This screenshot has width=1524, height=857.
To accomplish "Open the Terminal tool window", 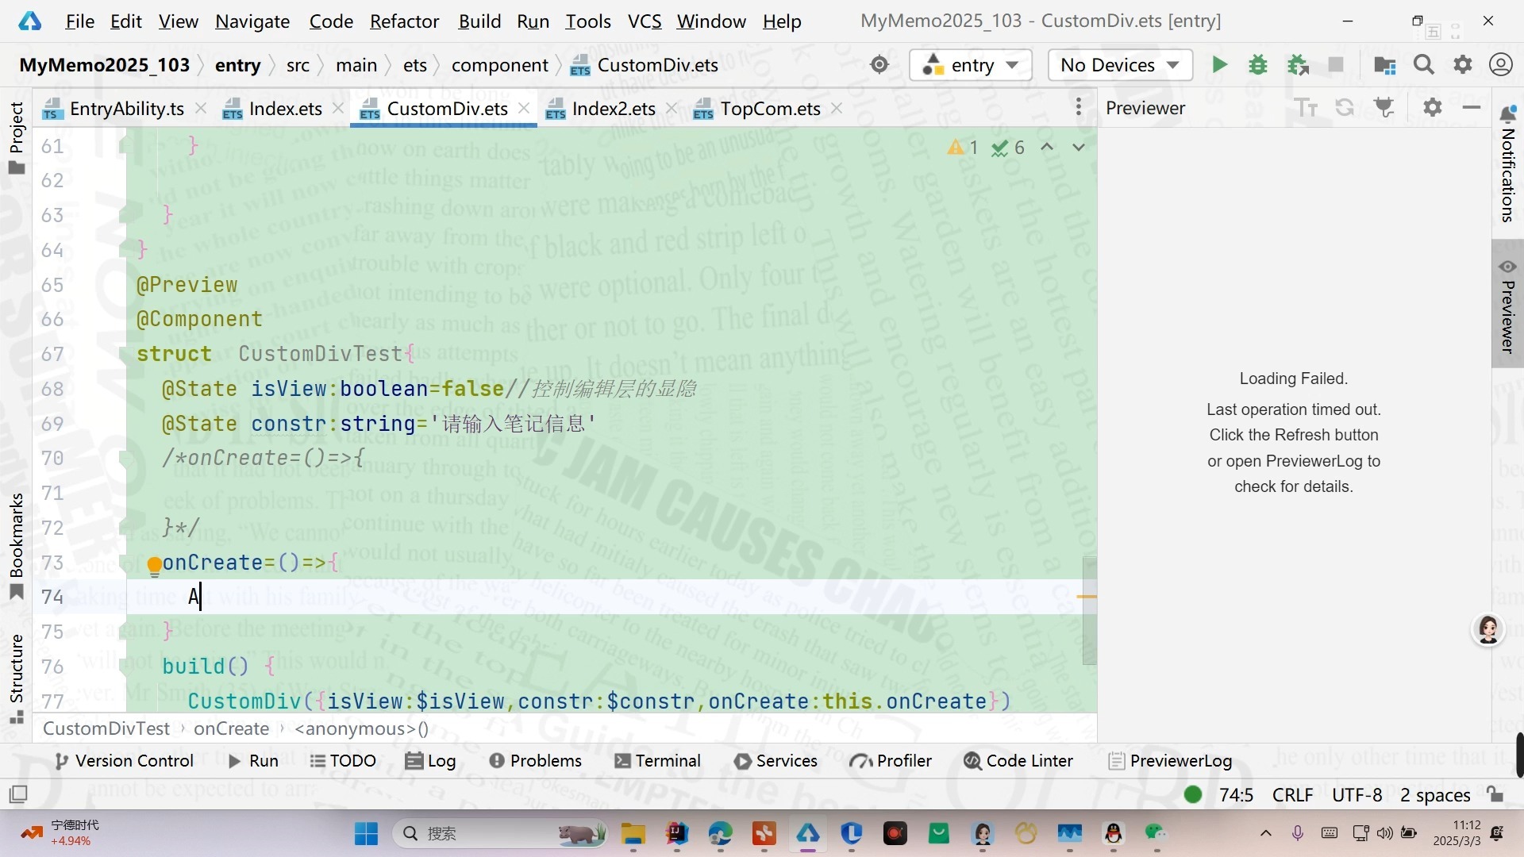I will [x=657, y=761].
